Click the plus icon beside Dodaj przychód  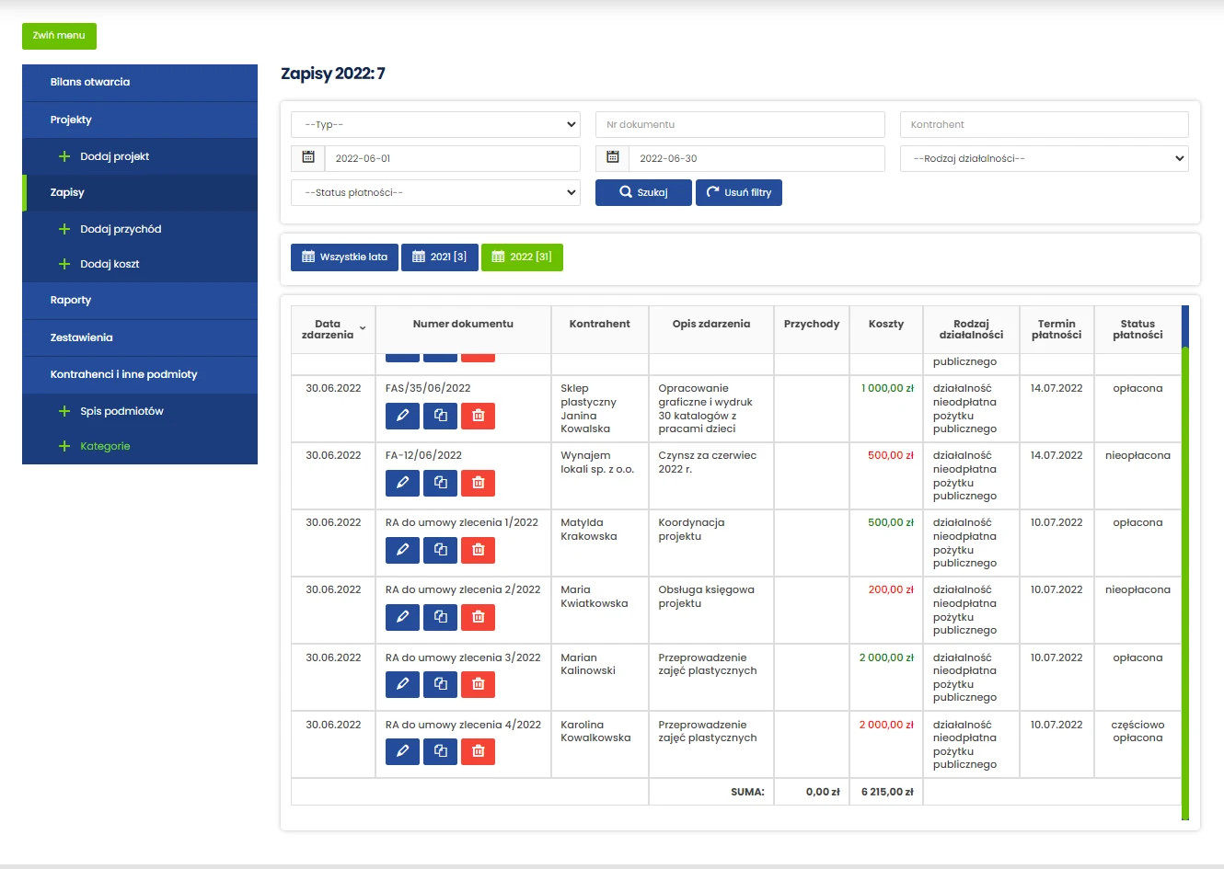64,229
